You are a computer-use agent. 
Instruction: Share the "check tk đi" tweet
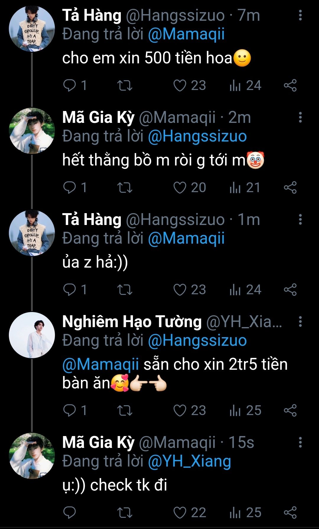(290, 513)
